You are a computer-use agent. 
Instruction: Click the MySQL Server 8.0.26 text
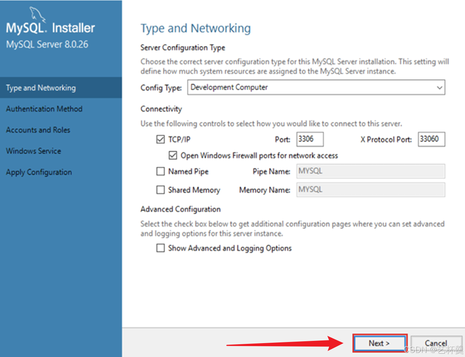47,44
